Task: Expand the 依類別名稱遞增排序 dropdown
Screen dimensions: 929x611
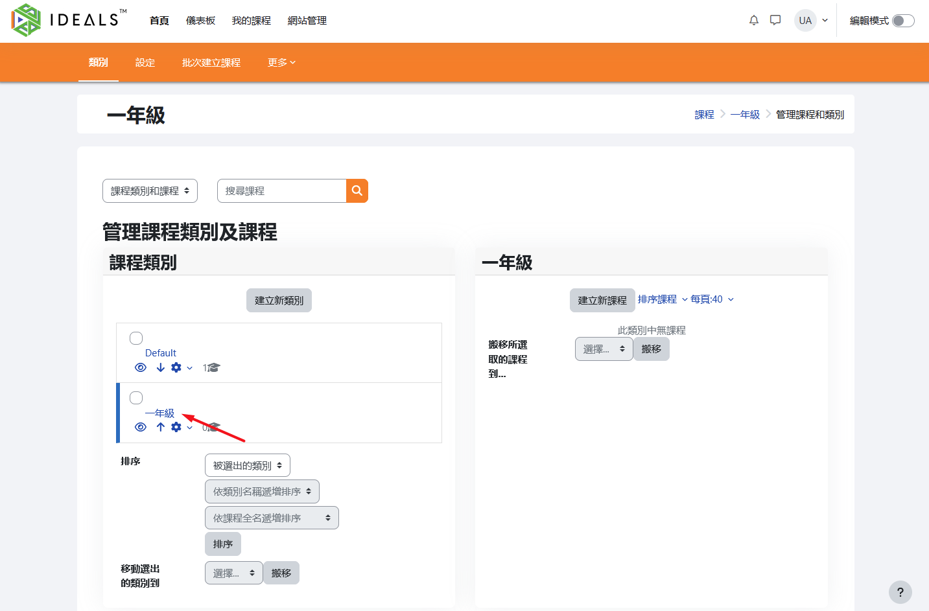Action: (262, 492)
